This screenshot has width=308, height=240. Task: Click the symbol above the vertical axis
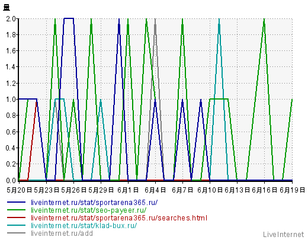(x=7, y=8)
